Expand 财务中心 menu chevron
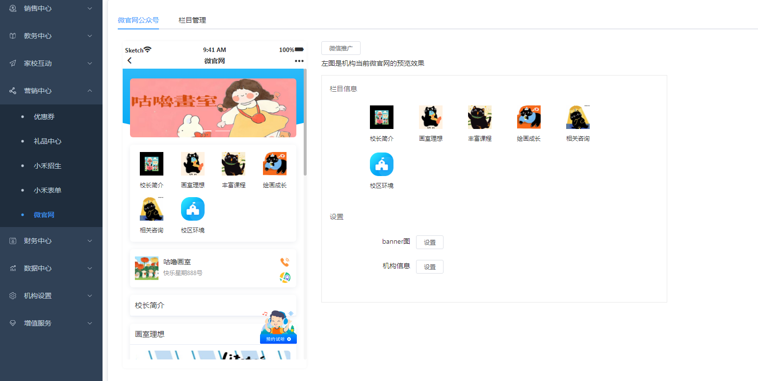 click(x=90, y=241)
